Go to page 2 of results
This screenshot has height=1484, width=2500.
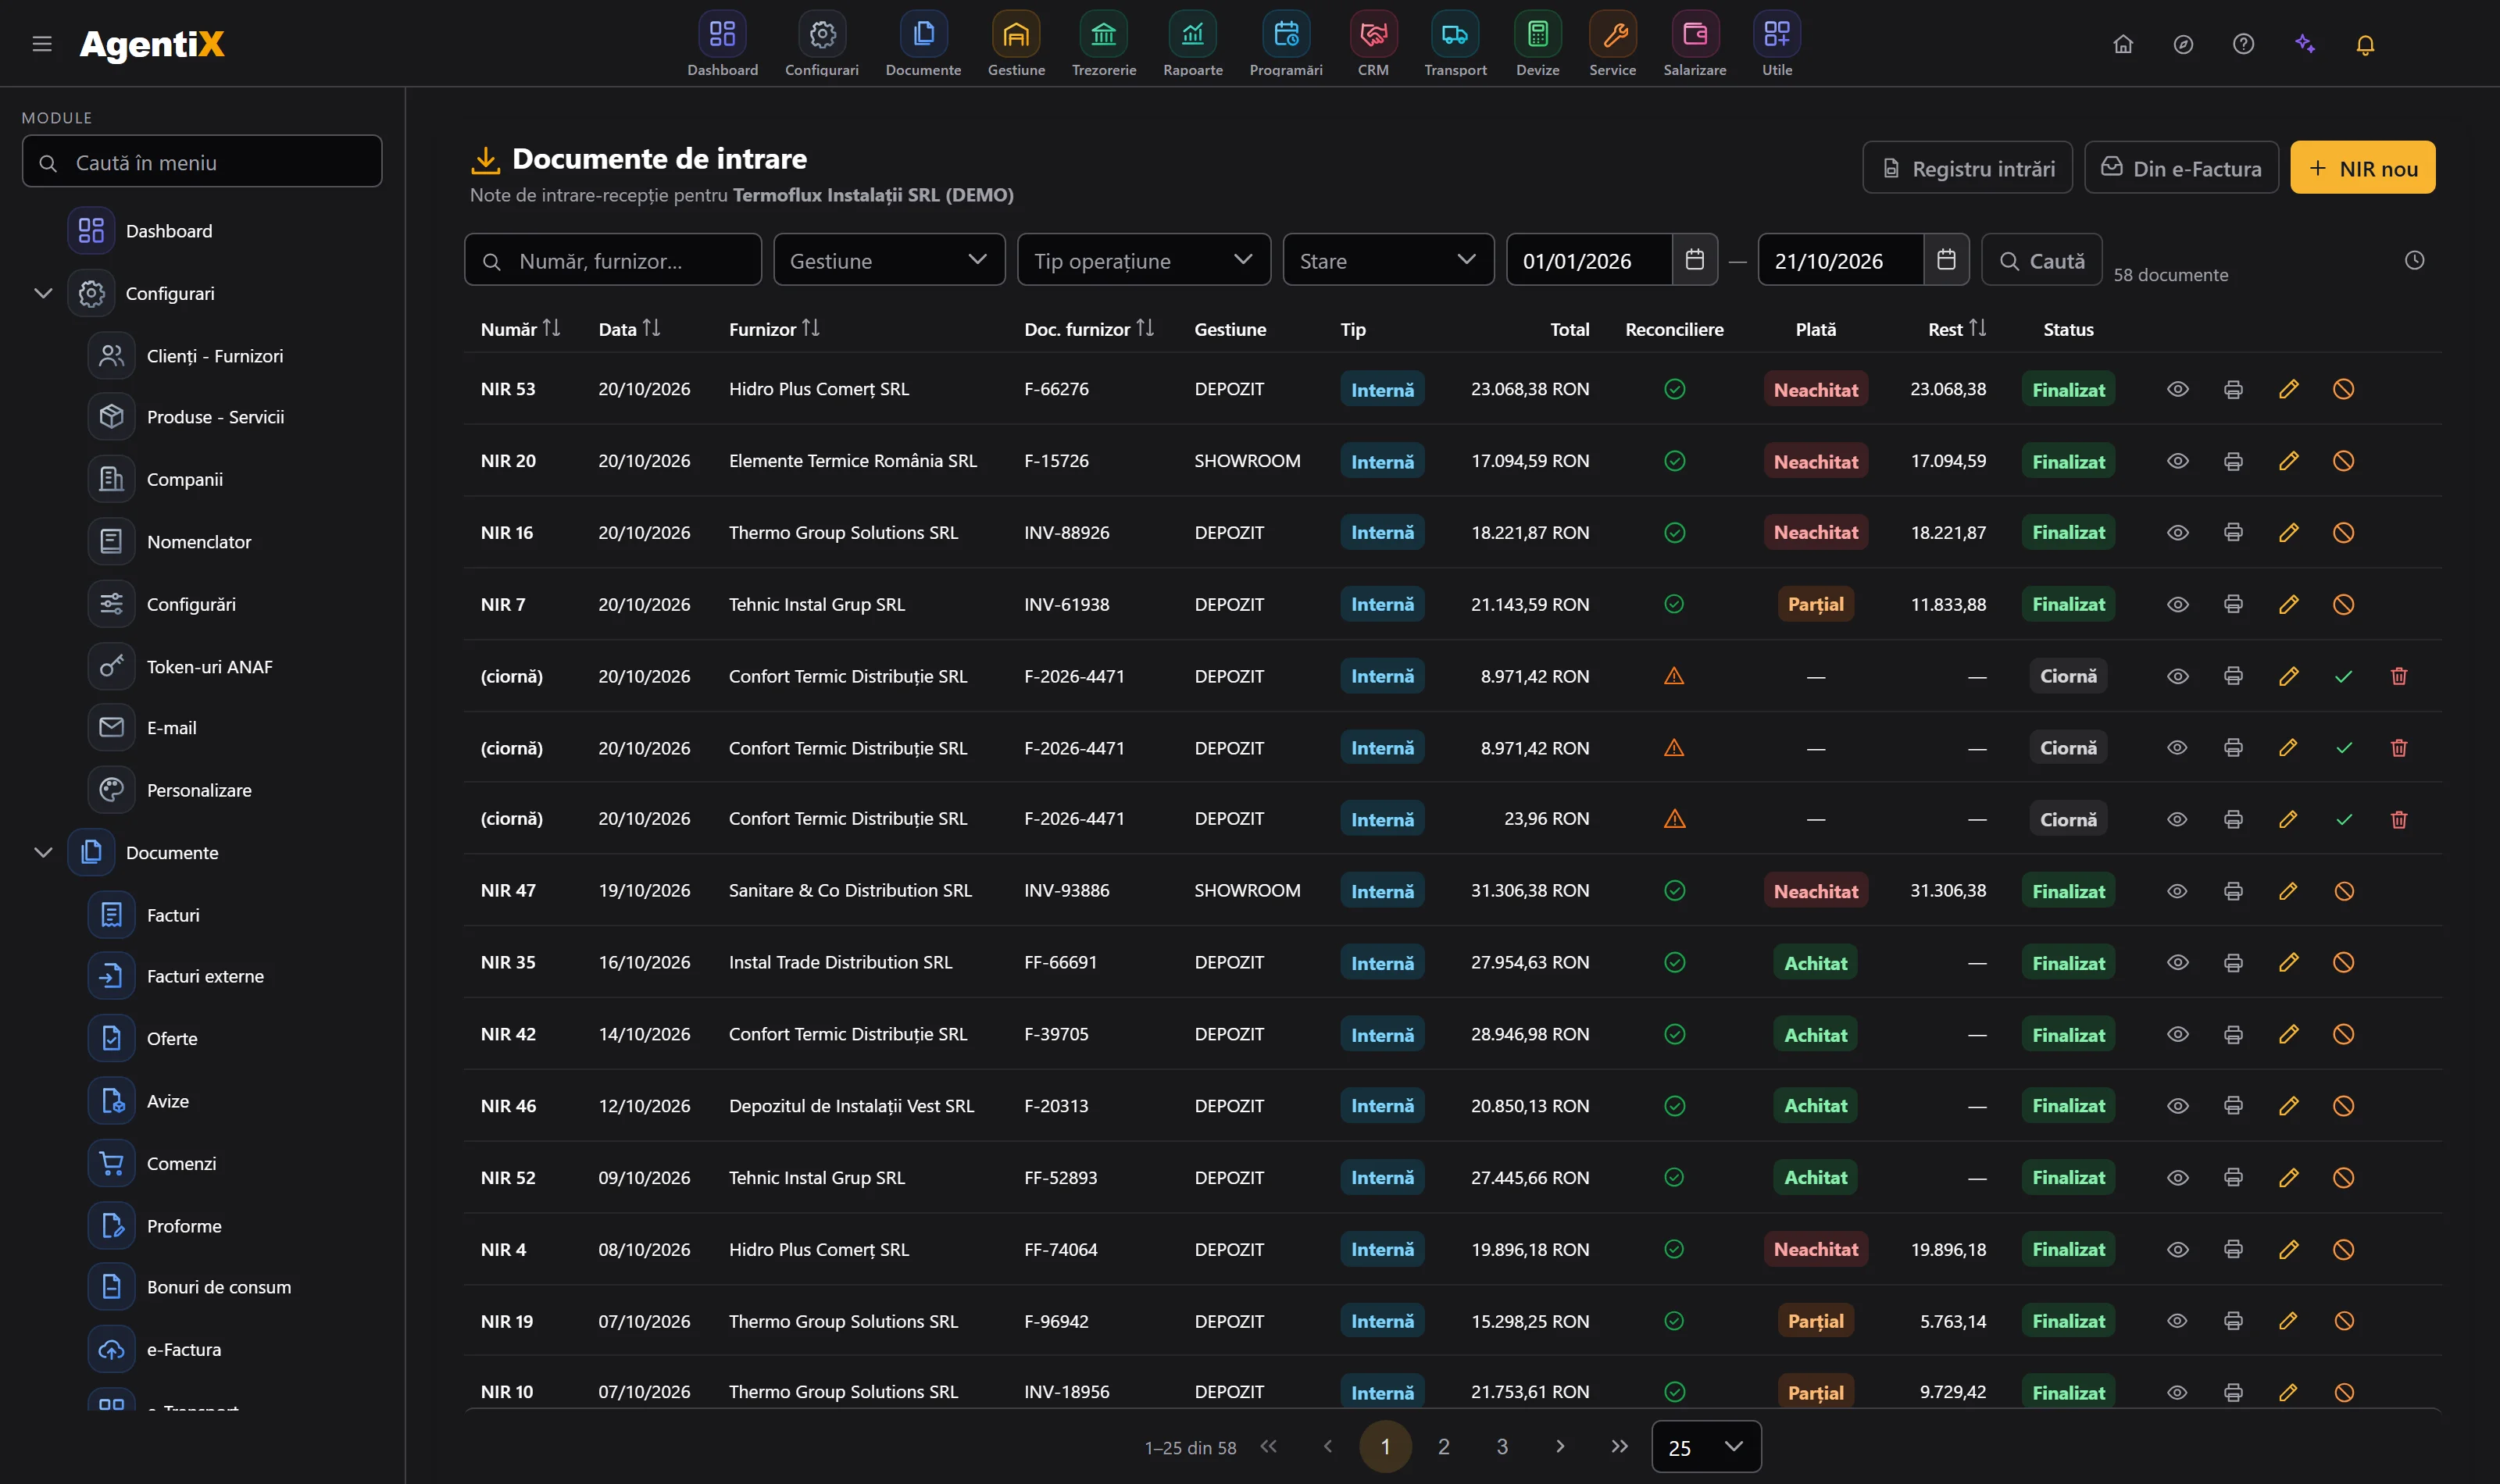click(x=1443, y=1446)
